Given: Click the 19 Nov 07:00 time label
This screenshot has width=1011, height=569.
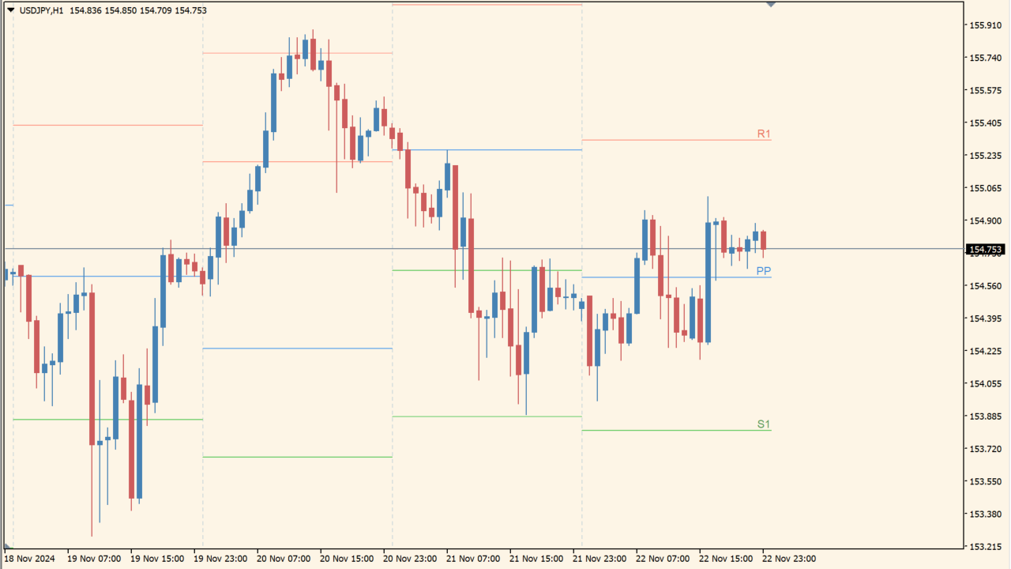Looking at the screenshot, I should click(94, 559).
